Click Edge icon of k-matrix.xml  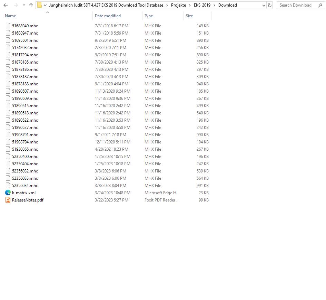click(x=8, y=193)
